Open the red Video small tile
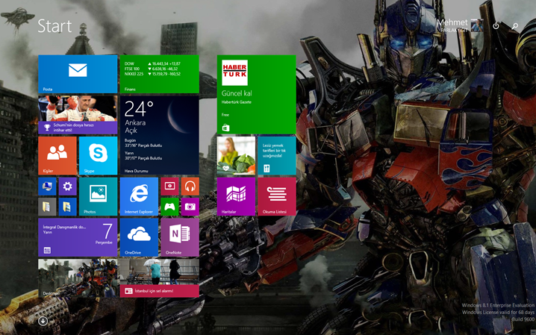This screenshot has width=536, height=335. click(x=169, y=187)
